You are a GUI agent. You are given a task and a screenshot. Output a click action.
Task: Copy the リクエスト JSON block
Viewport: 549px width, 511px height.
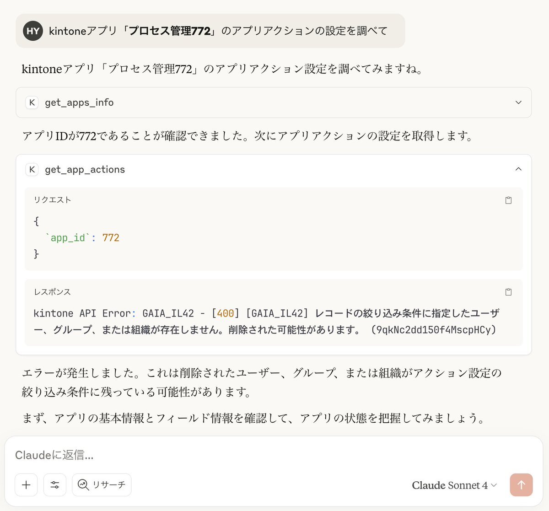point(508,200)
